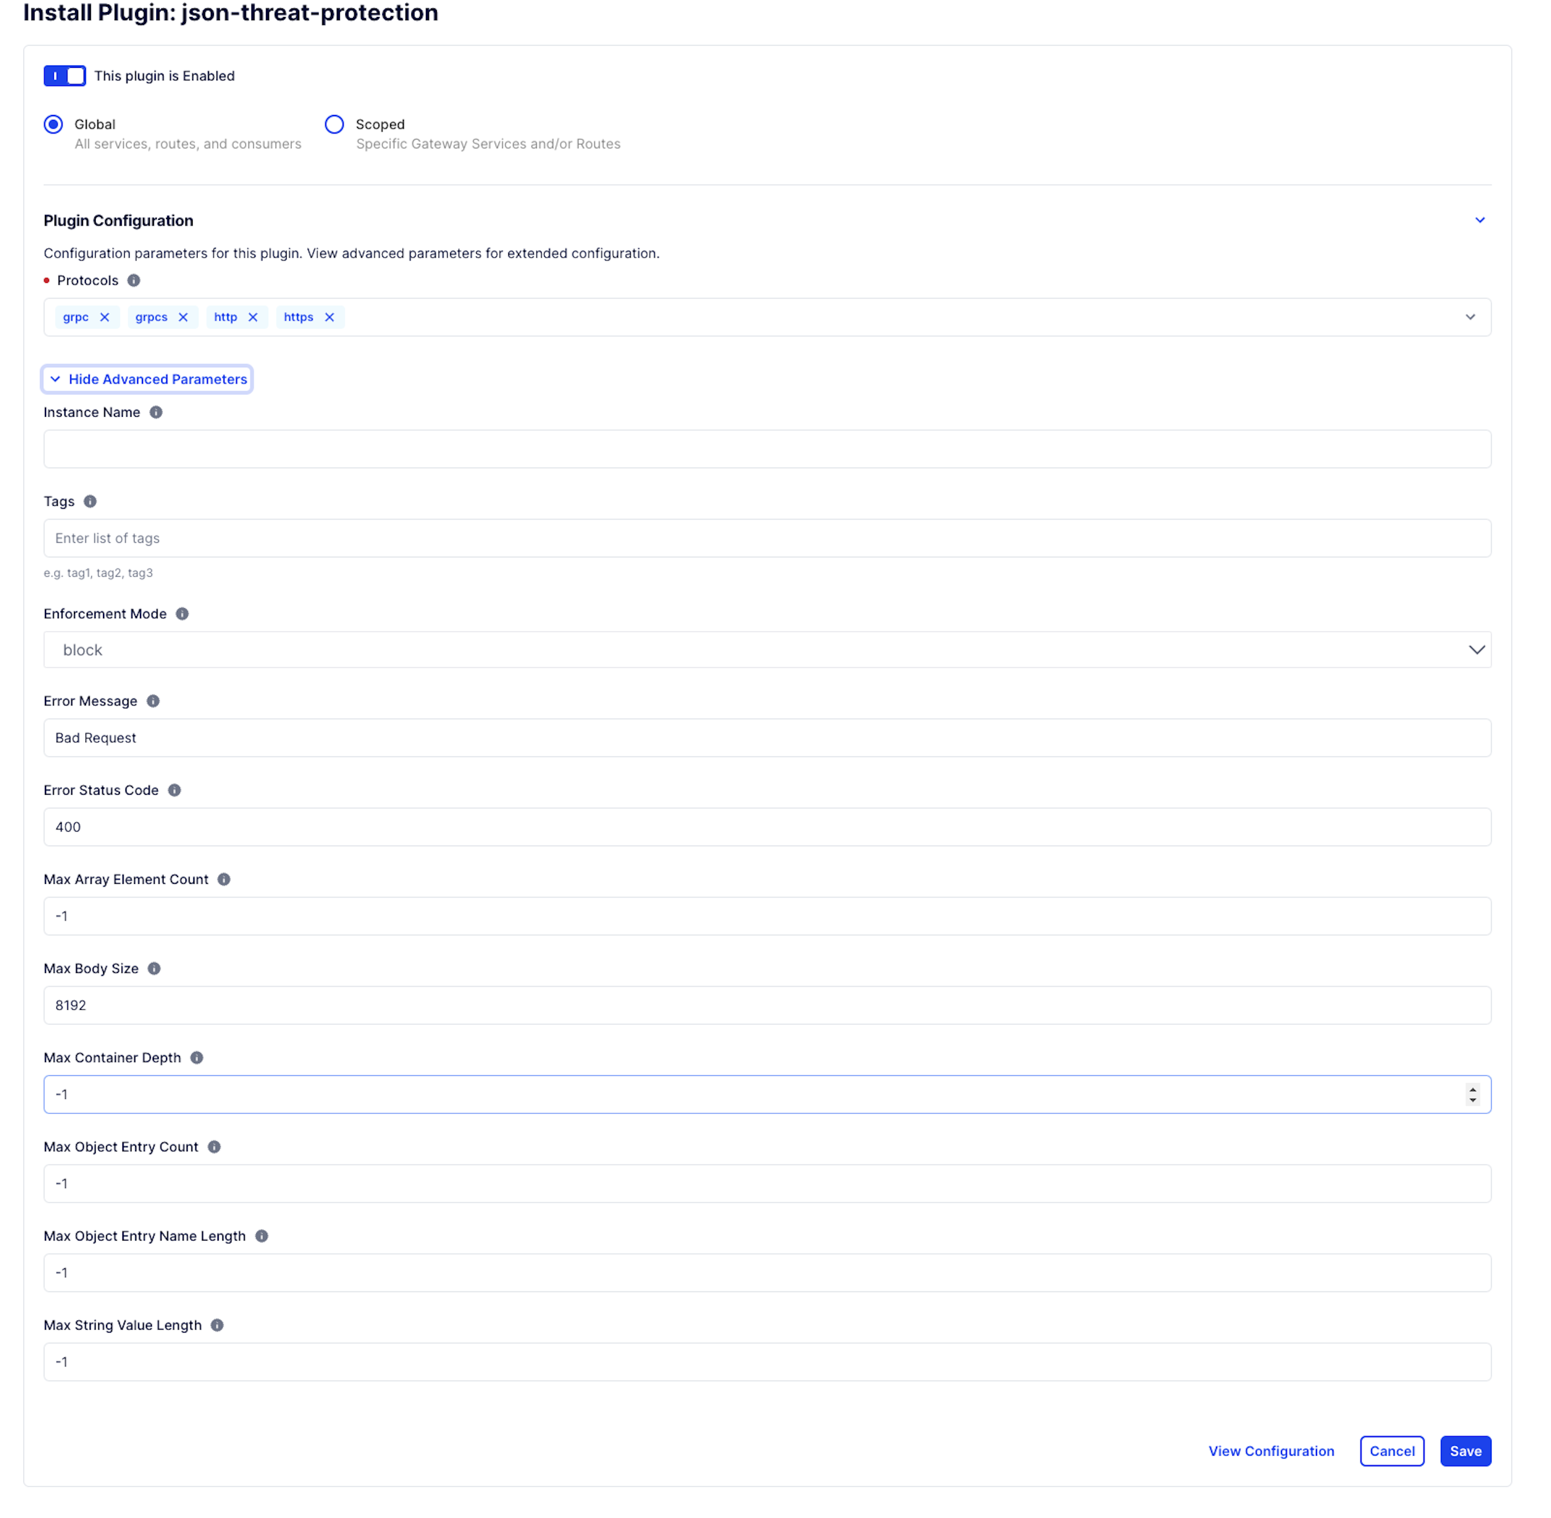Screen dimensions: 1551x1518
Task: Click the info icon next to Protocols
Action: [134, 280]
